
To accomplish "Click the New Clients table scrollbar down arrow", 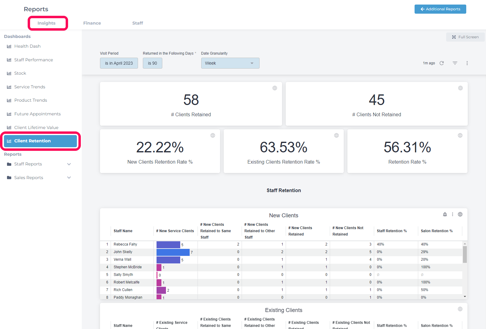I will click(464, 297).
